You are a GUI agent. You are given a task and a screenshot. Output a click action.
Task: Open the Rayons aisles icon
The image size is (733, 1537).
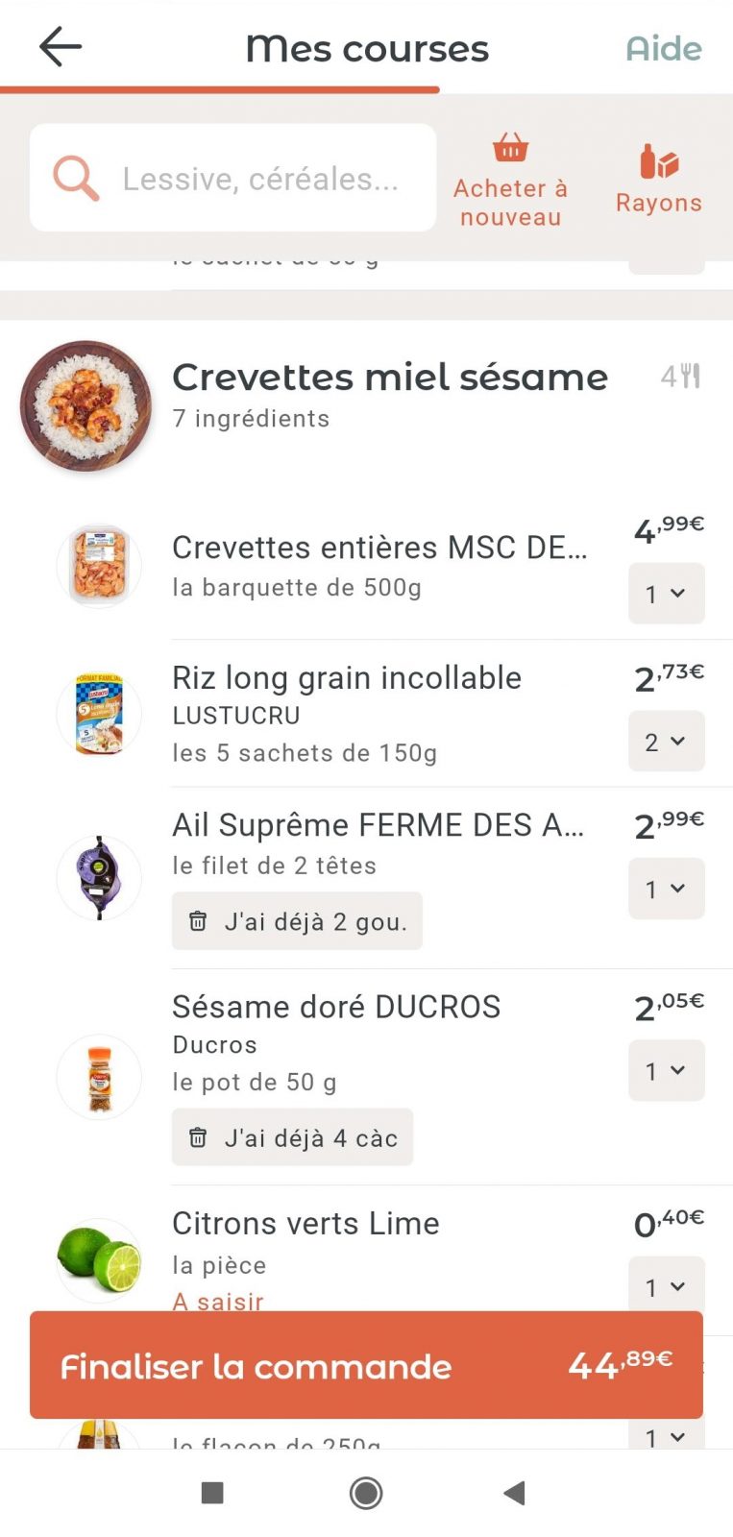[x=659, y=162]
